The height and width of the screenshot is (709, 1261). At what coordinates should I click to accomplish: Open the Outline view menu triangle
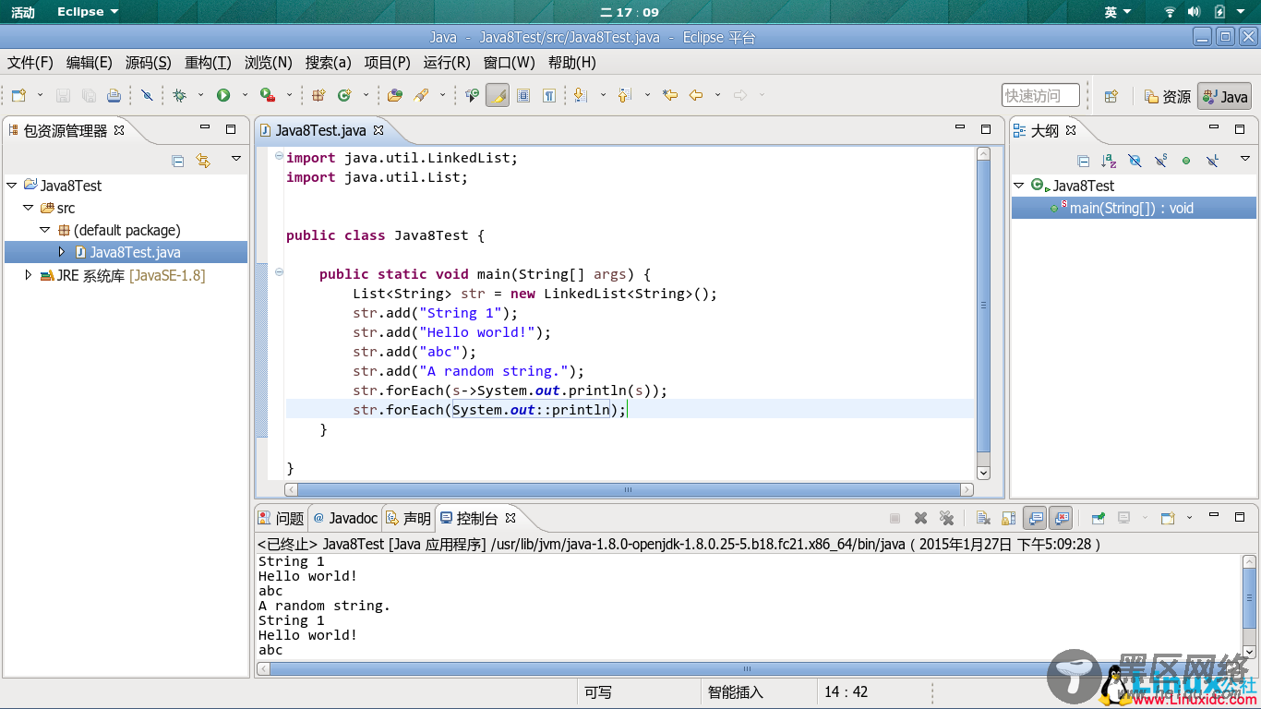tap(1244, 159)
